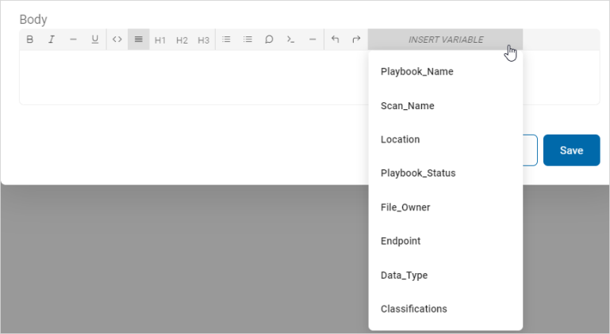Click the underline formatting icon
The image size is (610, 334).
coord(95,40)
